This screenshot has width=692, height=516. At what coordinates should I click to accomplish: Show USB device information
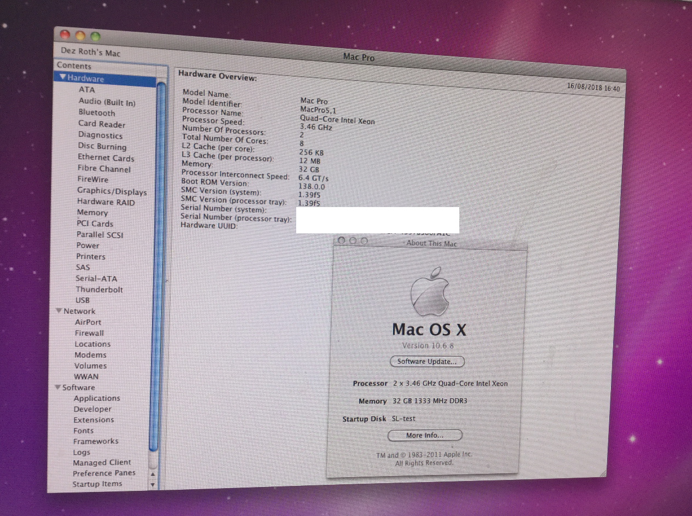coord(83,300)
